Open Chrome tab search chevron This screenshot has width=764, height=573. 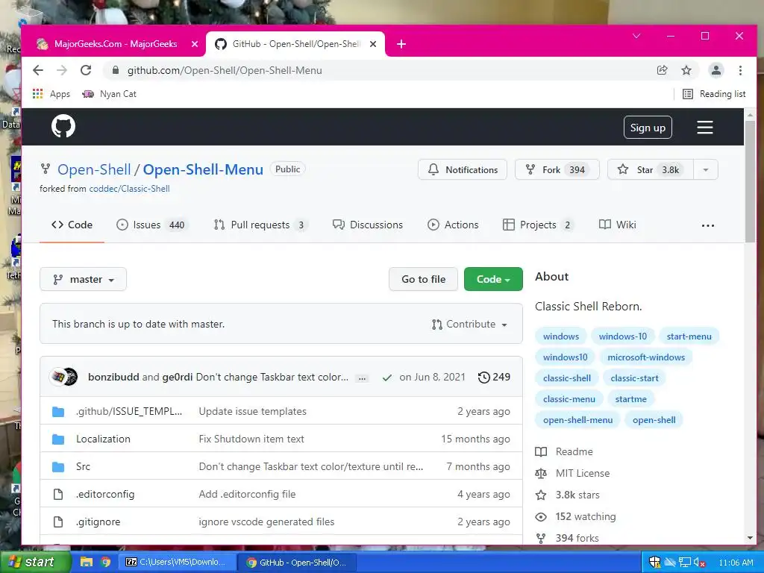pyautogui.click(x=636, y=36)
